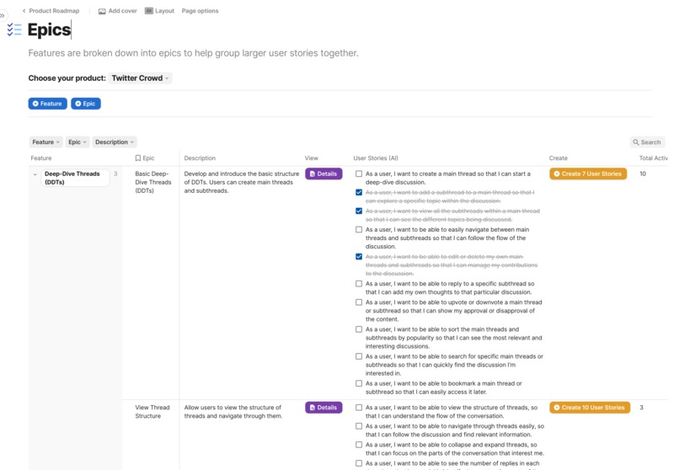Check 'collapse and expand threads' story
The width and height of the screenshot is (679, 470).
point(359,445)
